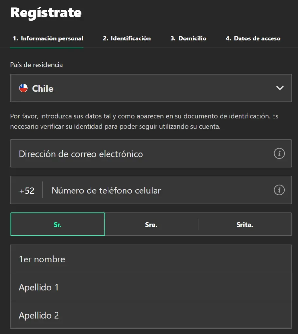The width and height of the screenshot is (298, 334).
Task: Click the chevron on the country selector
Action: [x=279, y=88]
